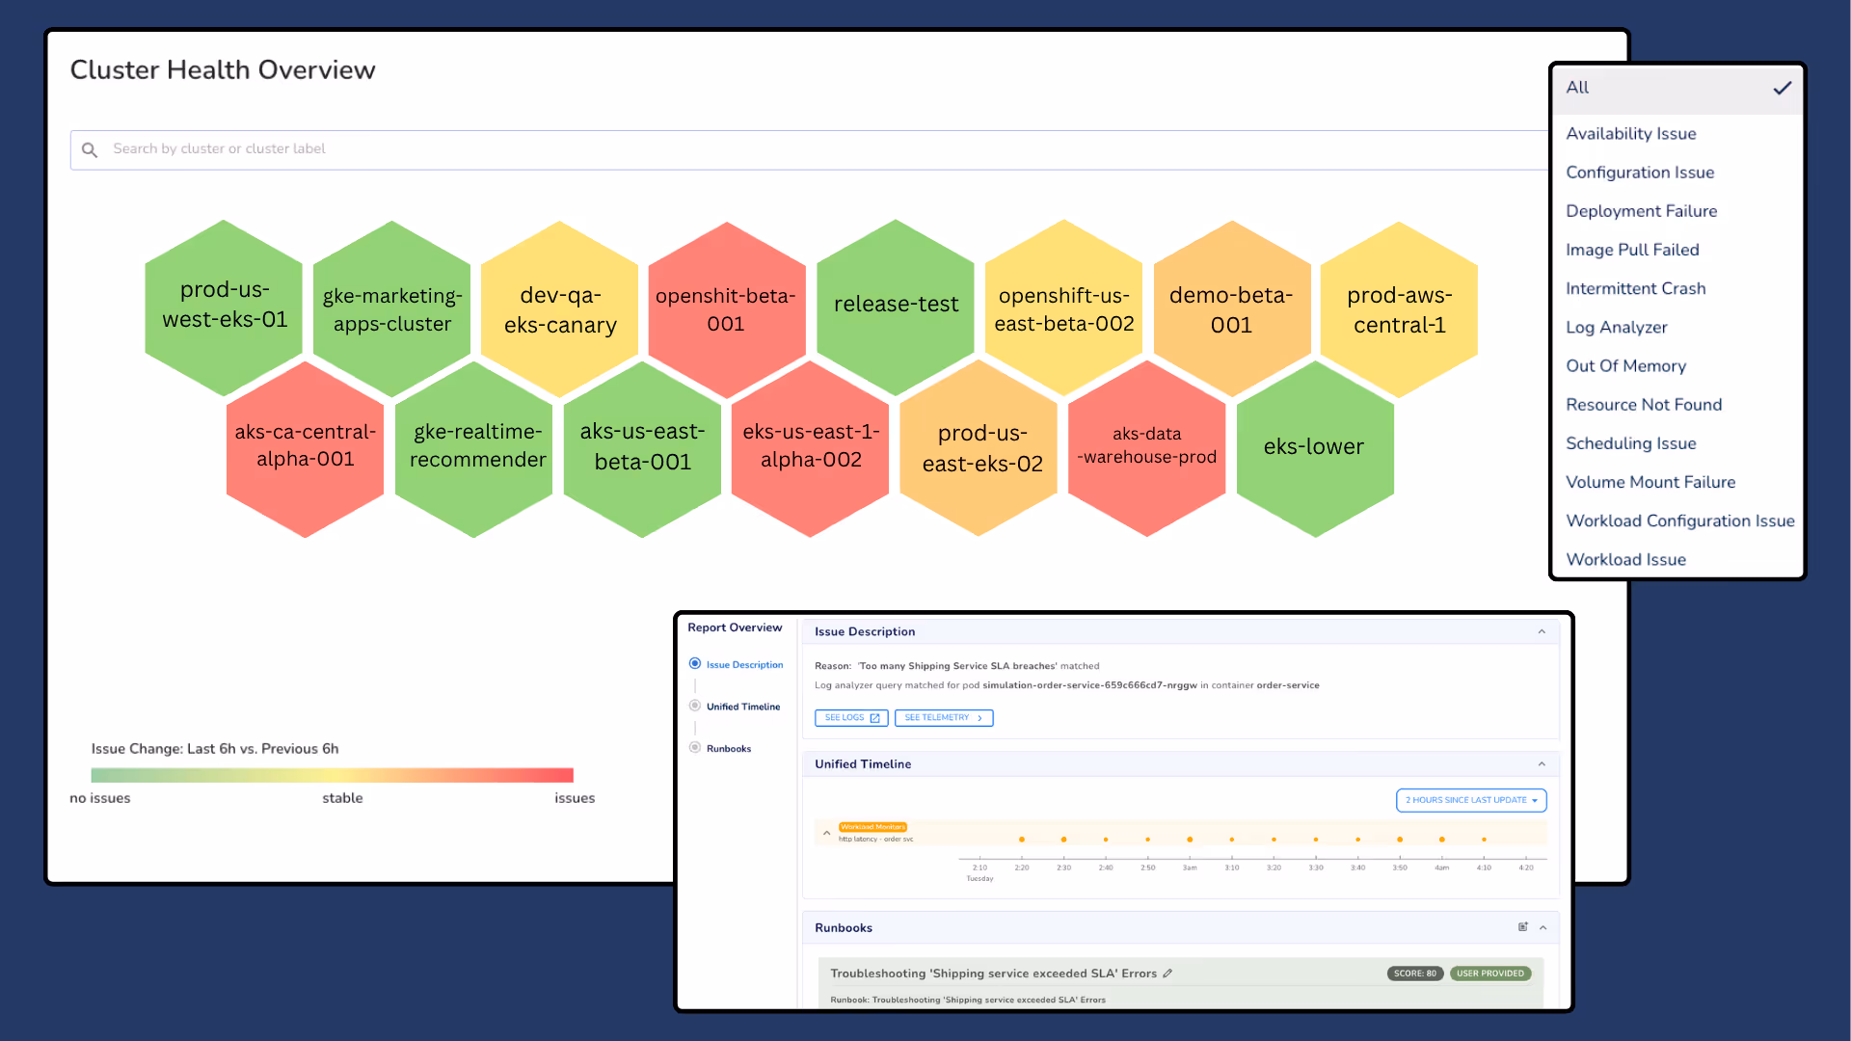Click the timeline event dot at 2:50
Screen dimensions: 1851x1041
point(1147,840)
